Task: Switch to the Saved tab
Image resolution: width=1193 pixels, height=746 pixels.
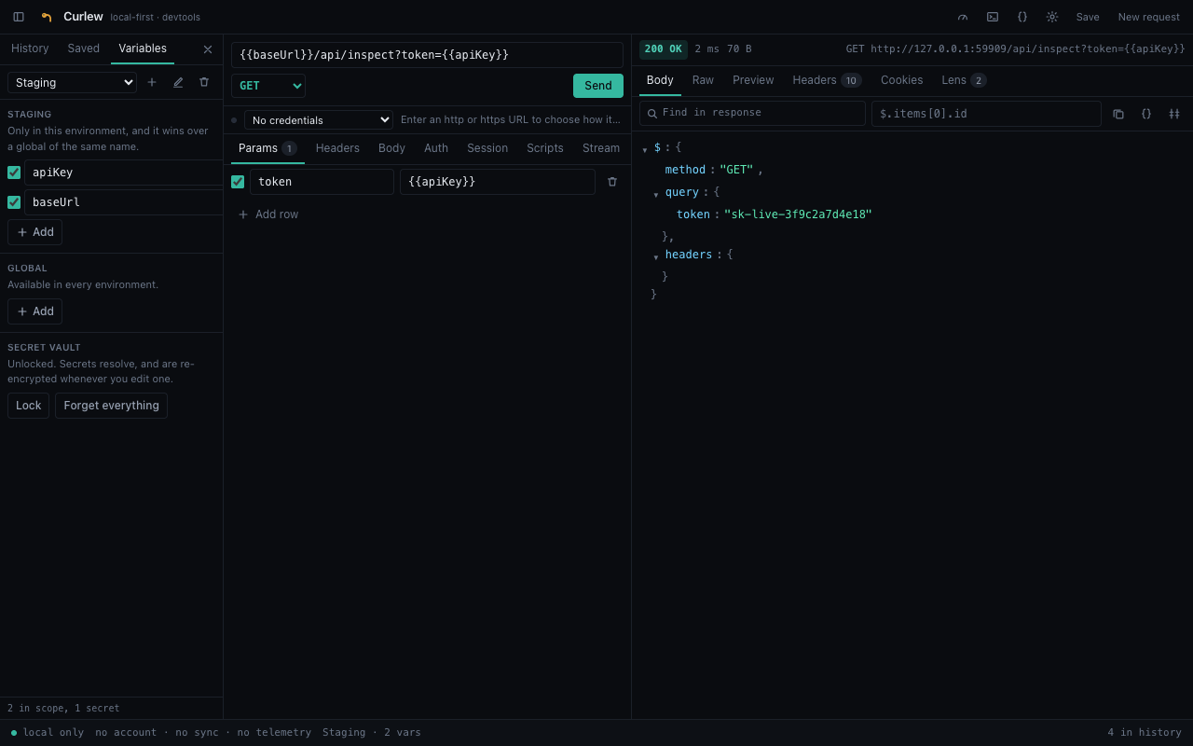Action: (84, 48)
